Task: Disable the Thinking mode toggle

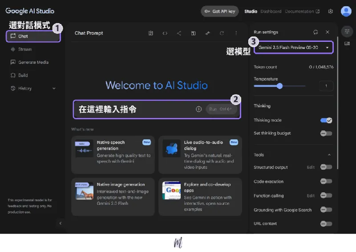Action: 326,120
